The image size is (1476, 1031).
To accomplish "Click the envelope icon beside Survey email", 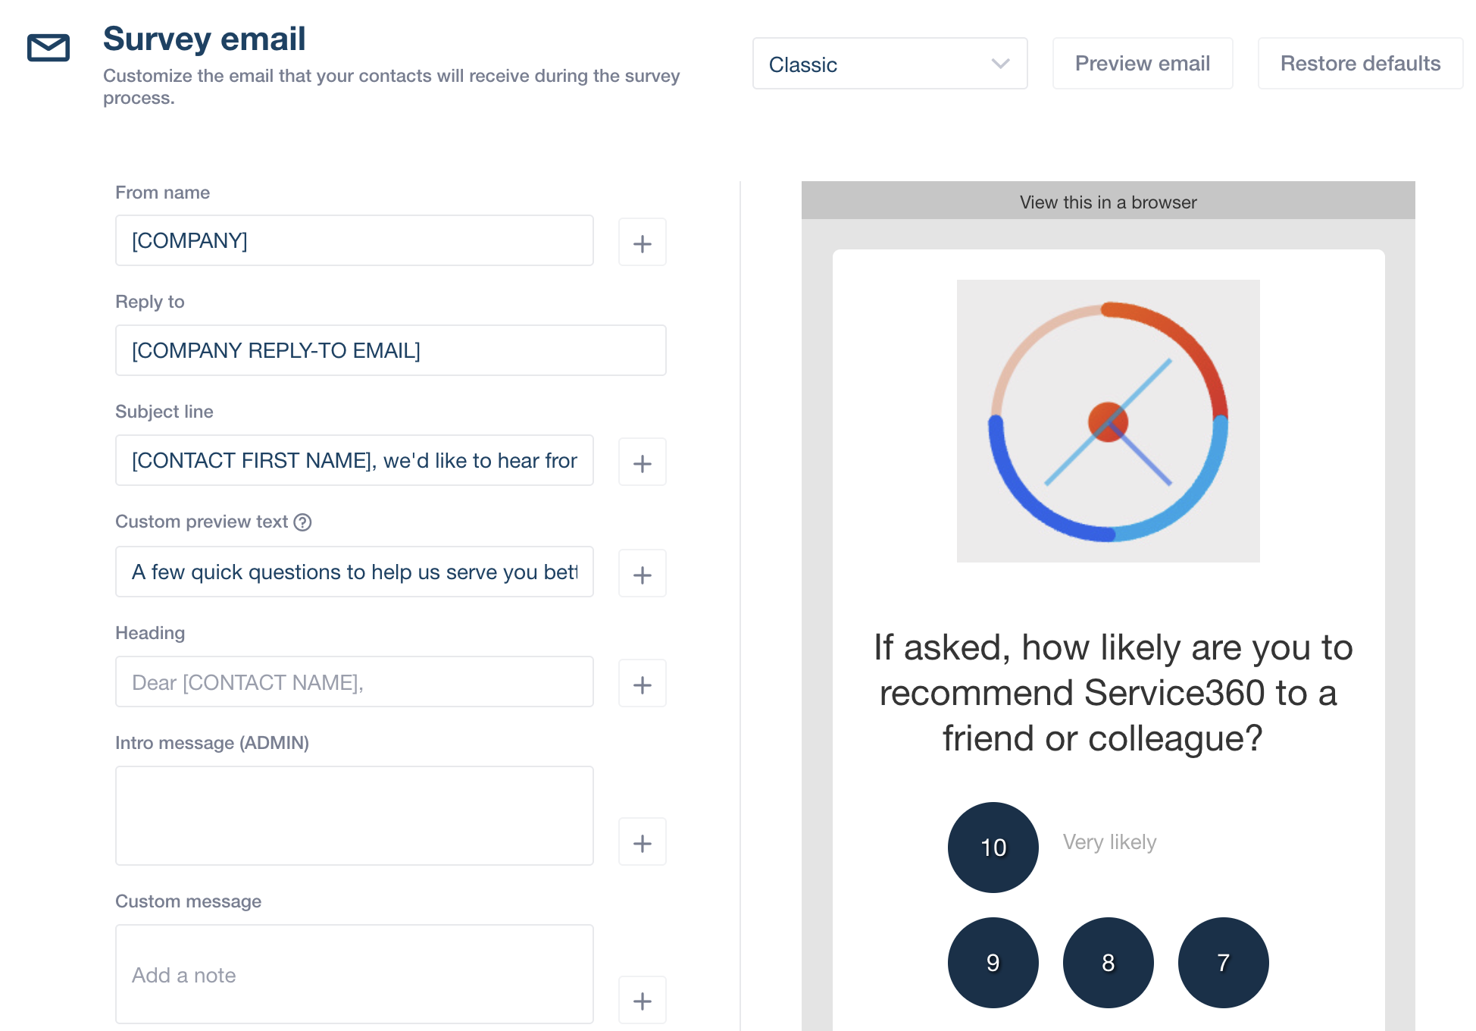I will [x=48, y=48].
